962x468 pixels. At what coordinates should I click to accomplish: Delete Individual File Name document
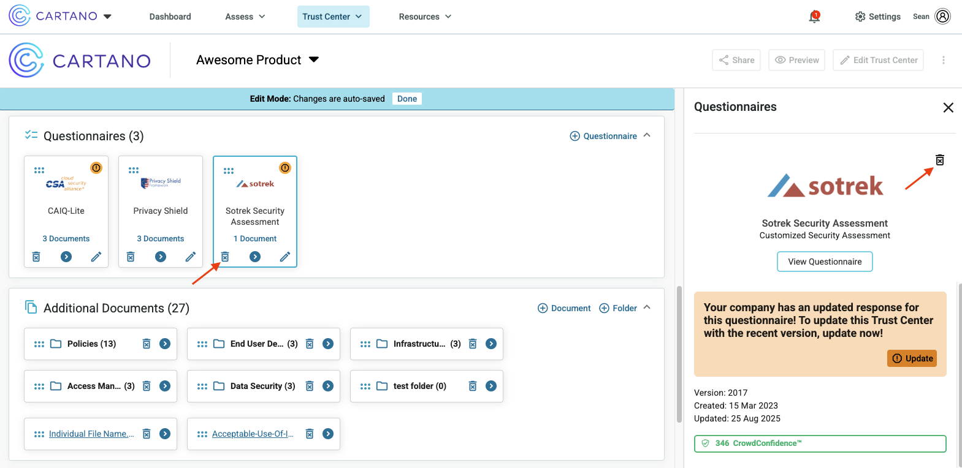click(x=147, y=434)
